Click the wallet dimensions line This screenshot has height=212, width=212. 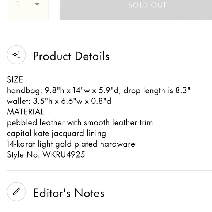coord(59,101)
